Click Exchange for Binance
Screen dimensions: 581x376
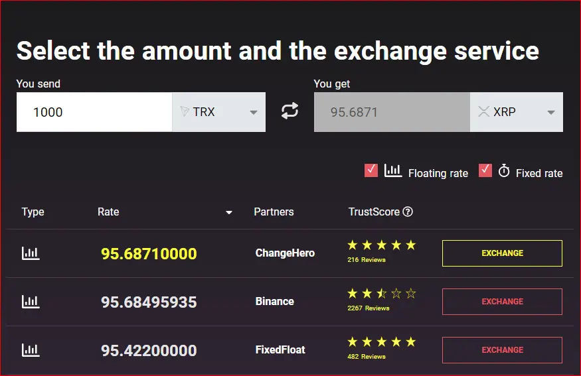point(502,302)
